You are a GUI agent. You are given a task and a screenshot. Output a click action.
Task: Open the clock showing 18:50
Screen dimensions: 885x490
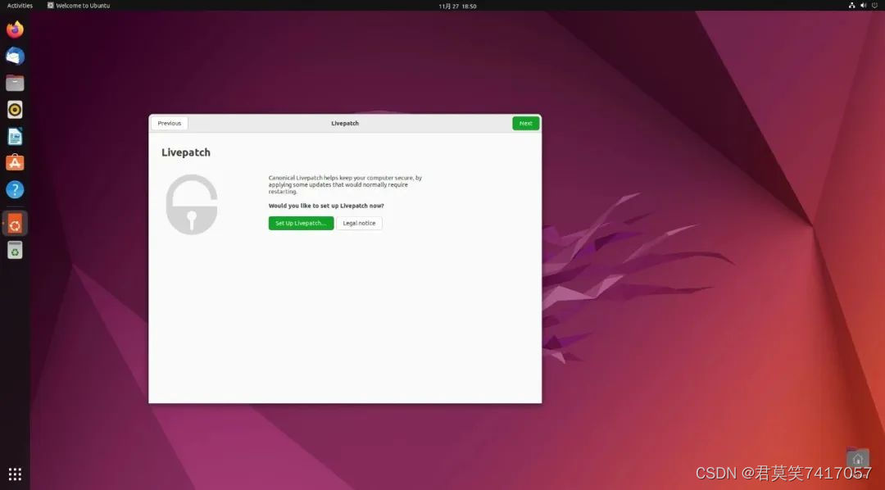pyautogui.click(x=458, y=7)
